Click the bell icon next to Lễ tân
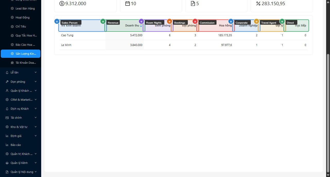The height and width of the screenshot is (177, 330). tap(7, 73)
